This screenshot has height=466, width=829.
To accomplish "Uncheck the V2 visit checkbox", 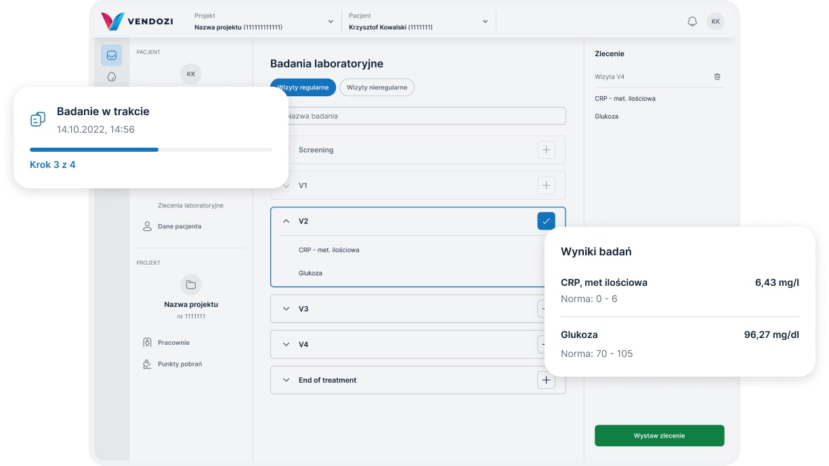I will [x=546, y=221].
